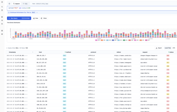The width and height of the screenshot is (177, 112).
Task: Click the status badge in 29.134.213.245 row
Action: (x=168, y=73)
